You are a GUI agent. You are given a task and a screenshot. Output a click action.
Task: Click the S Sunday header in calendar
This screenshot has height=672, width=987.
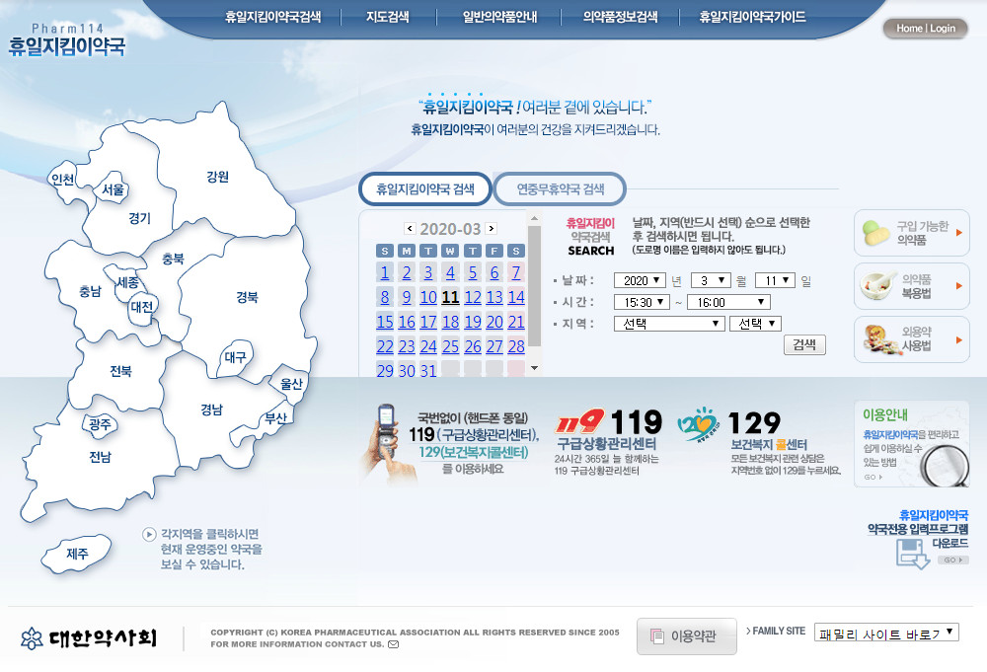[x=385, y=251]
